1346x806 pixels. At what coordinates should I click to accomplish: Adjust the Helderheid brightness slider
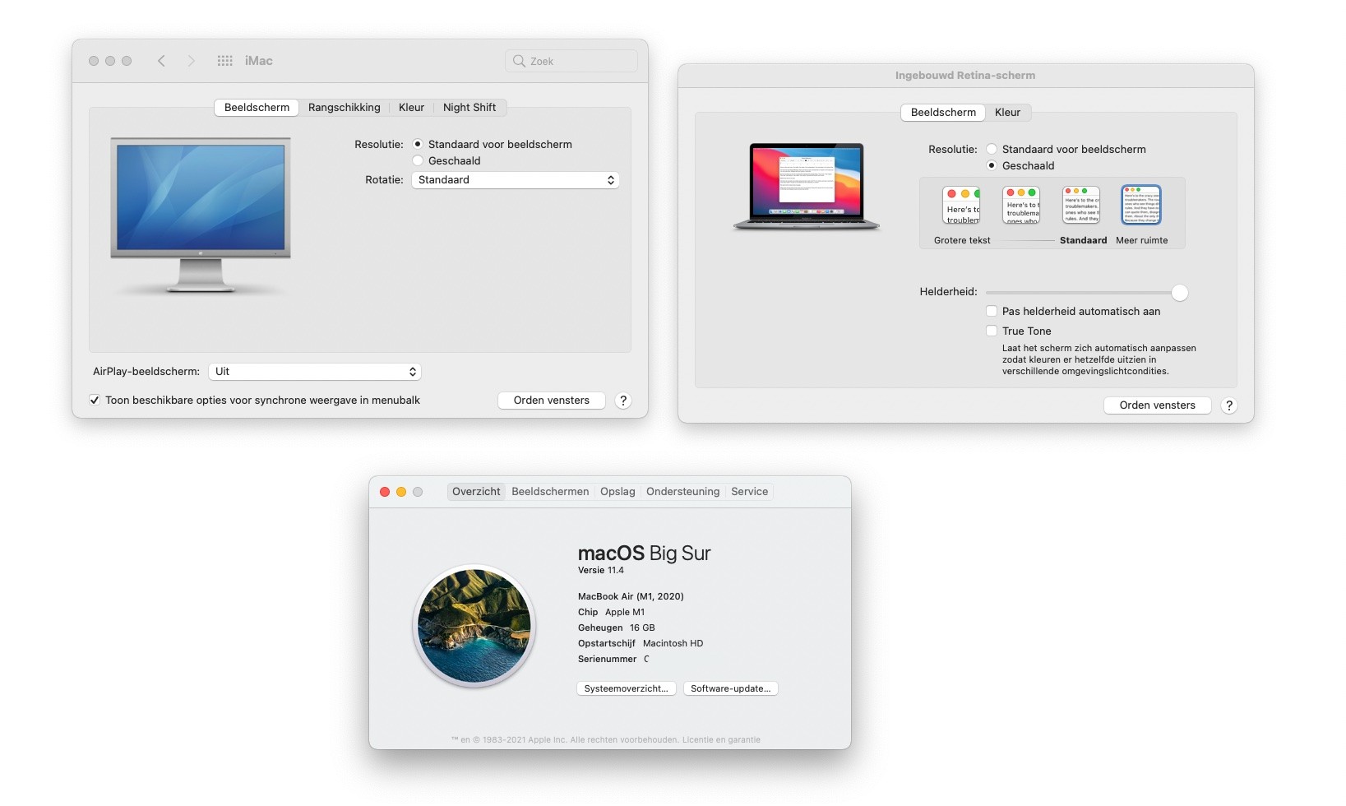coord(1087,293)
